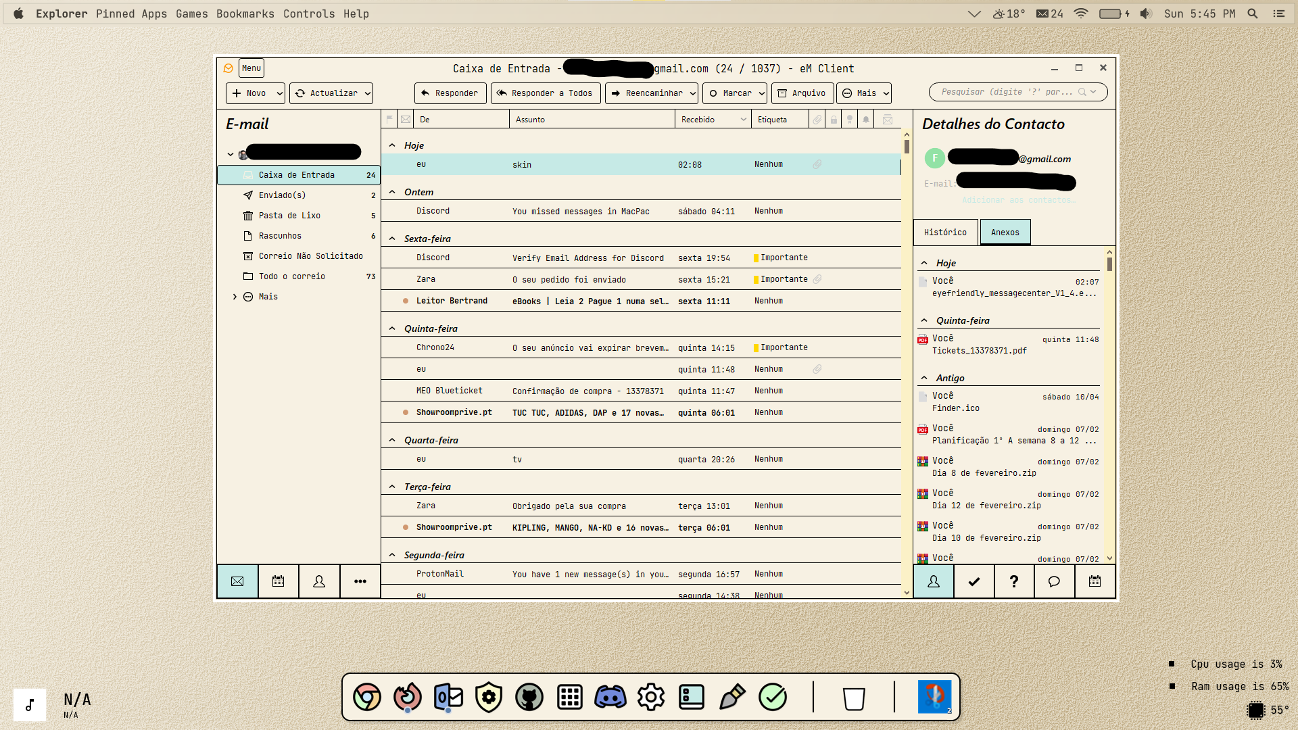Switch to the Histórico tab
Image resolution: width=1298 pixels, height=730 pixels.
click(945, 233)
